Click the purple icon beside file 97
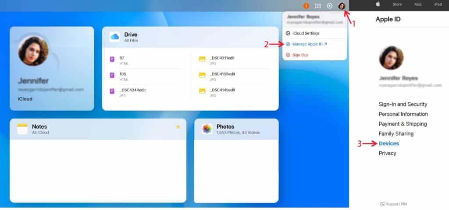 click(x=112, y=59)
